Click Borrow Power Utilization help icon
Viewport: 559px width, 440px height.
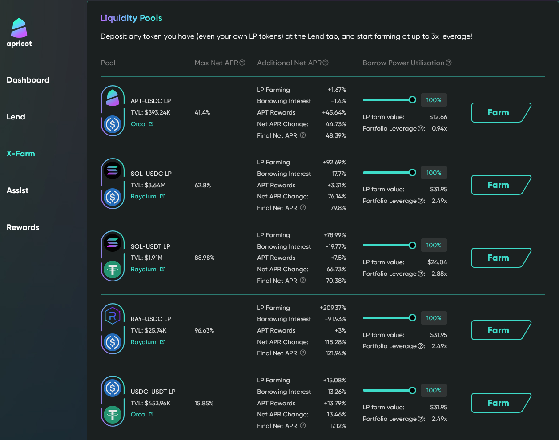pos(449,63)
